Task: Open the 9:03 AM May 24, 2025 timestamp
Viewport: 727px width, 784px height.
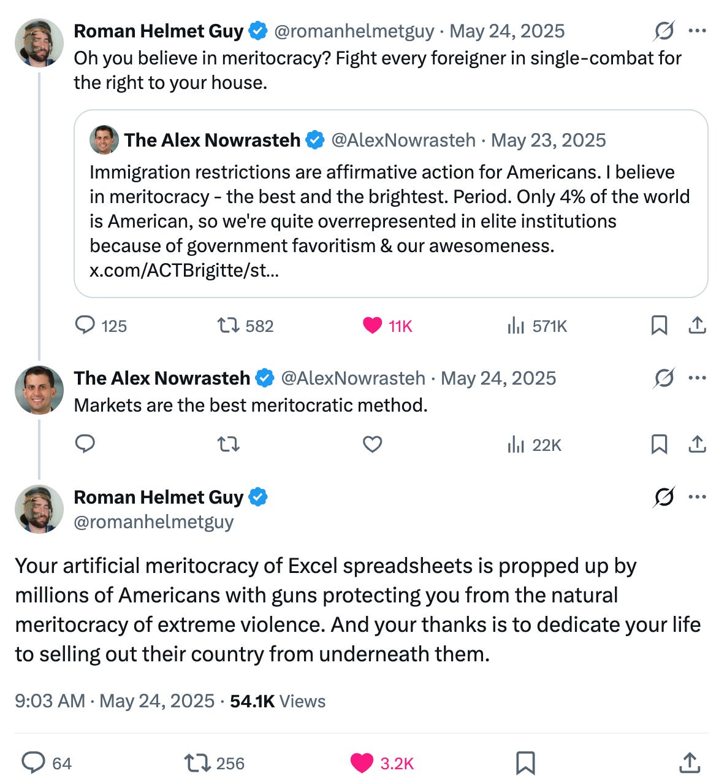Action: tap(115, 701)
